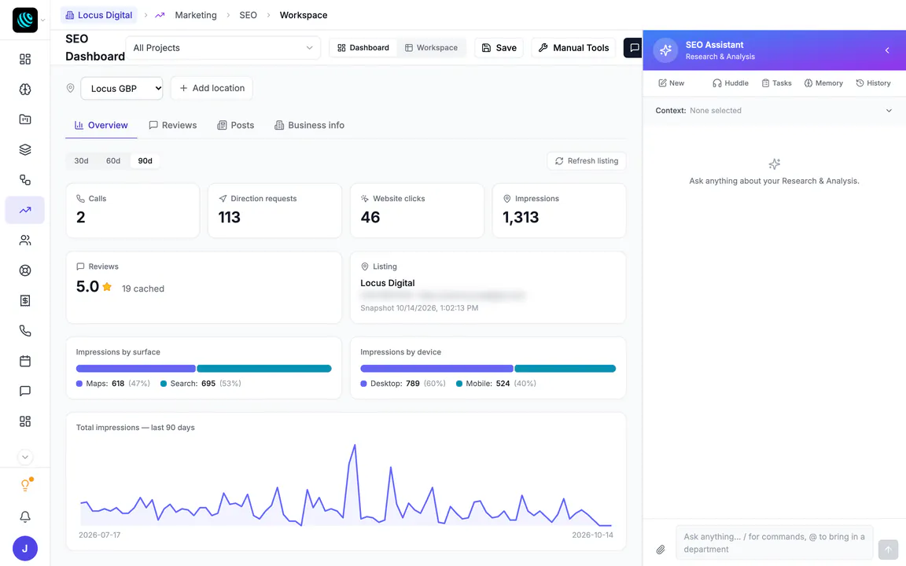Open the grid dashboard sidebar icon
This screenshot has width=906, height=566.
click(x=25, y=59)
